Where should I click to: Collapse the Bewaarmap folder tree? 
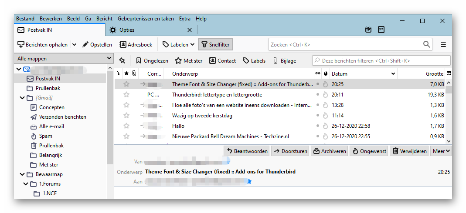22,174
